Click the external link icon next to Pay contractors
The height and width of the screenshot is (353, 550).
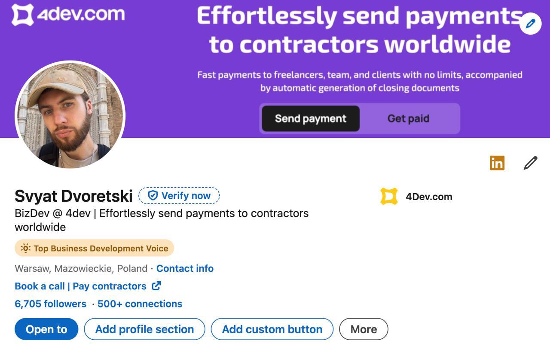156,286
